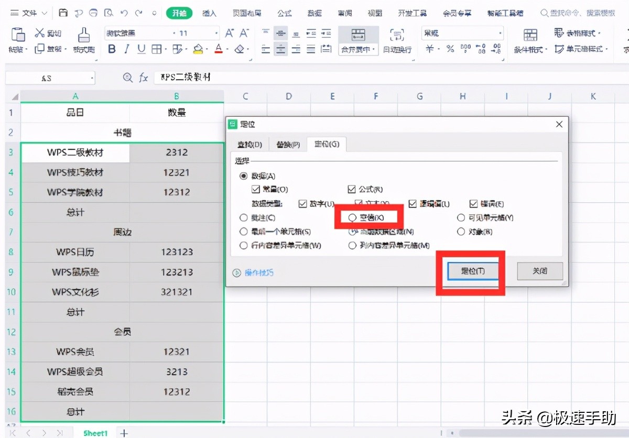Apply the red font color A

[x=220, y=49]
